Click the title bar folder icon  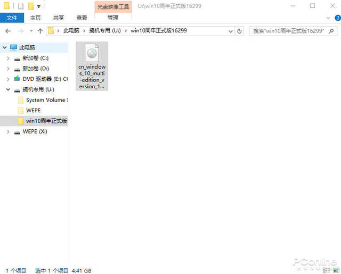(6, 6)
